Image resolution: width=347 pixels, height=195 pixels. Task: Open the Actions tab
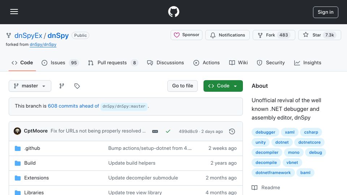click(206, 63)
